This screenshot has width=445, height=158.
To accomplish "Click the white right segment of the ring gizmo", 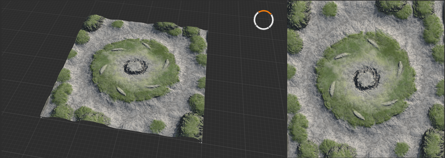I will pyautogui.click(x=272, y=21).
